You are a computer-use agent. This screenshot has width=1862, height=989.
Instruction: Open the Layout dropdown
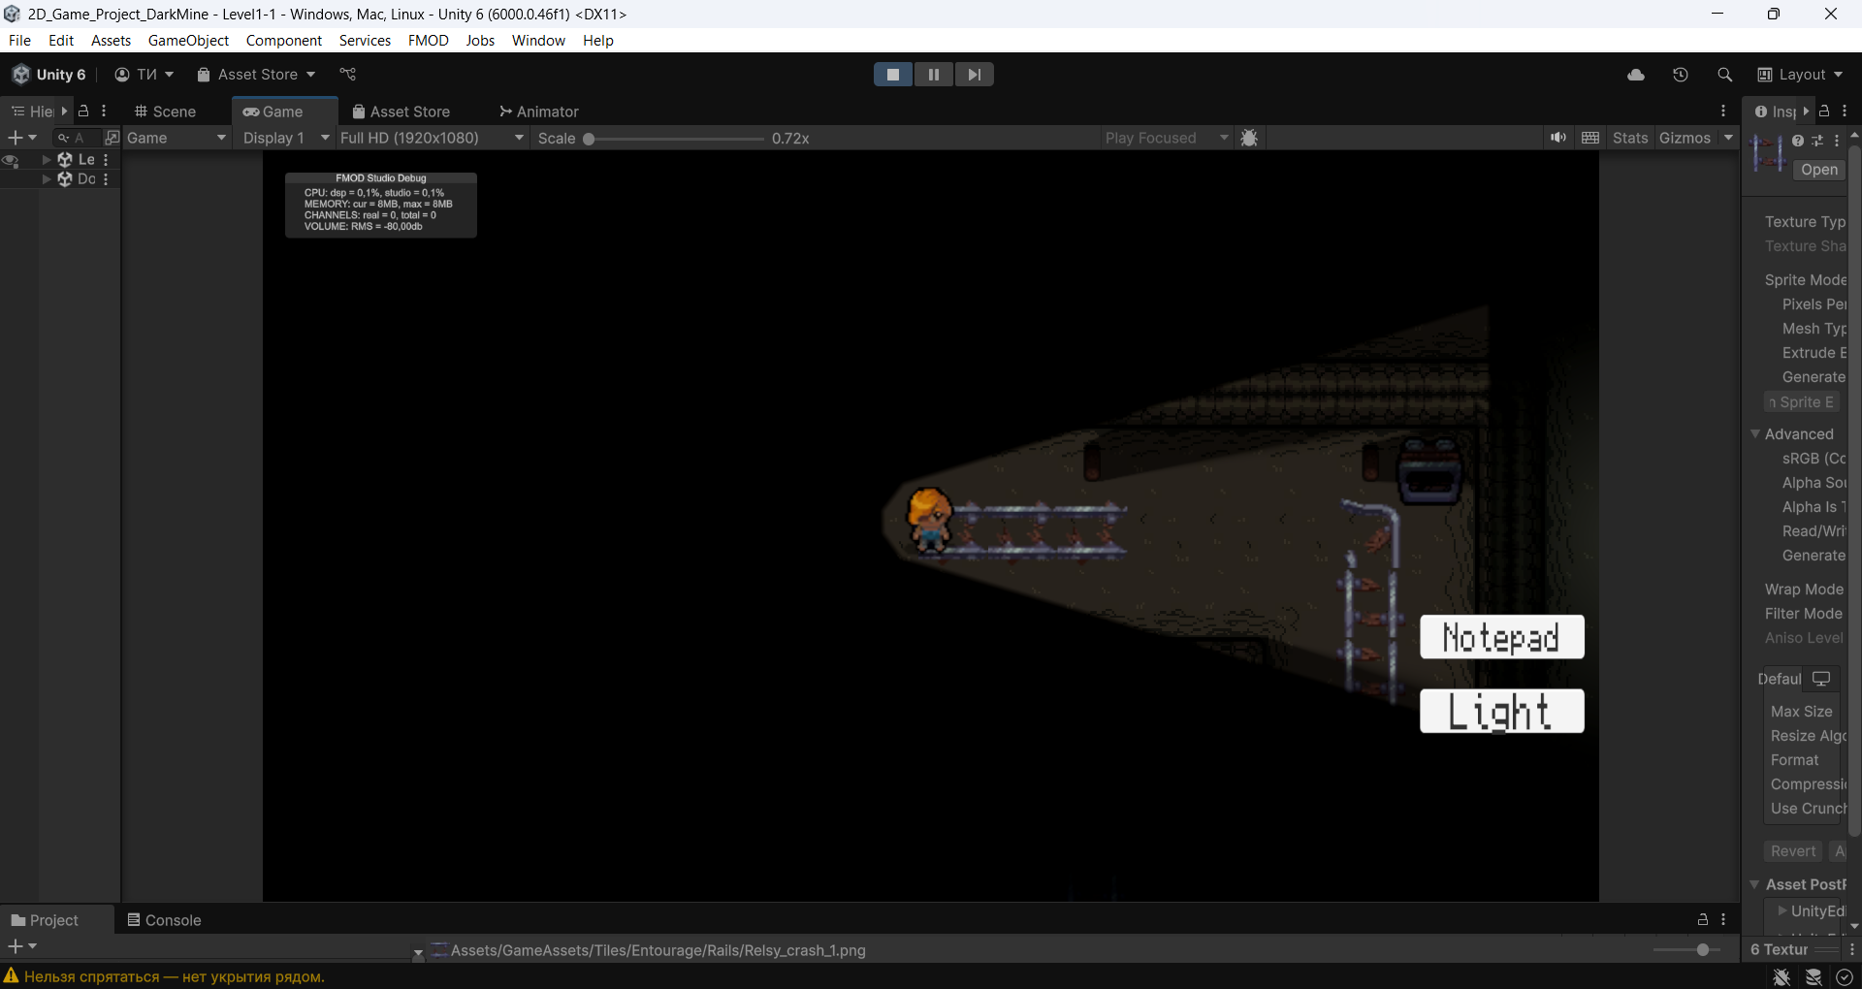[x=1800, y=75]
